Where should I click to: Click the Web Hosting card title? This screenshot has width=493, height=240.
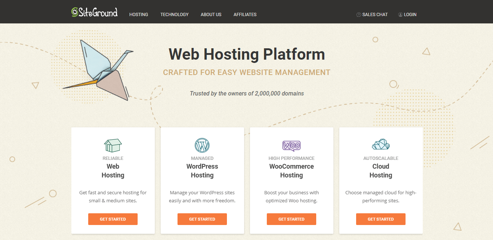click(113, 171)
